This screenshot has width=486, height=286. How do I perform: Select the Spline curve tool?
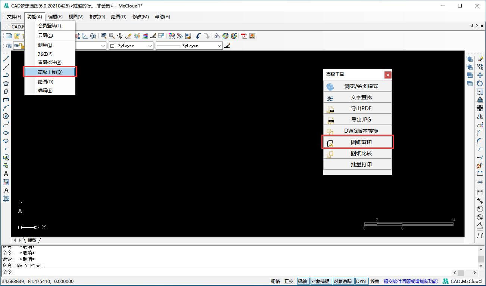(x=6, y=124)
